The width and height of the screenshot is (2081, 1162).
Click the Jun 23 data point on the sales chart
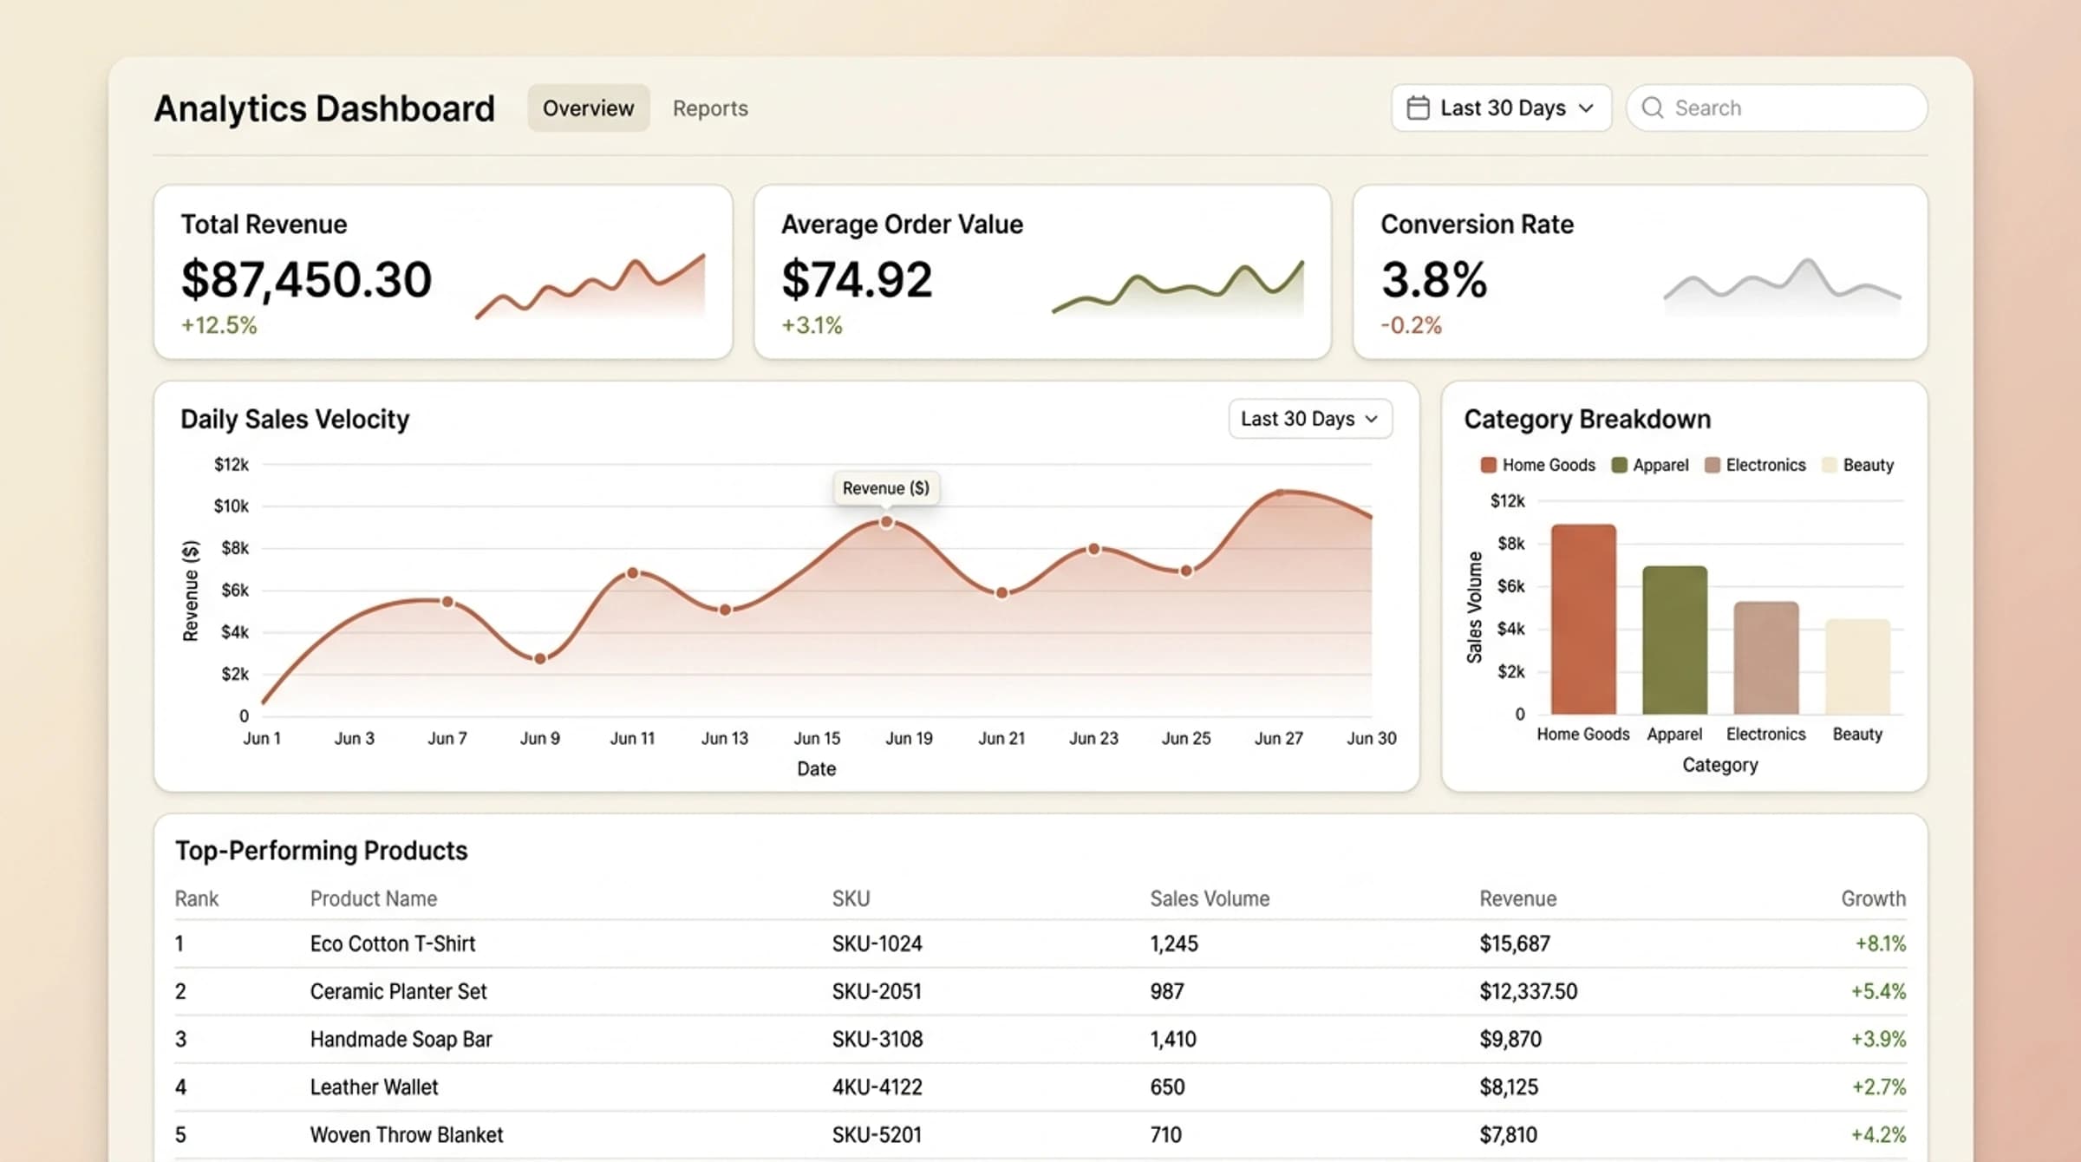1093,549
